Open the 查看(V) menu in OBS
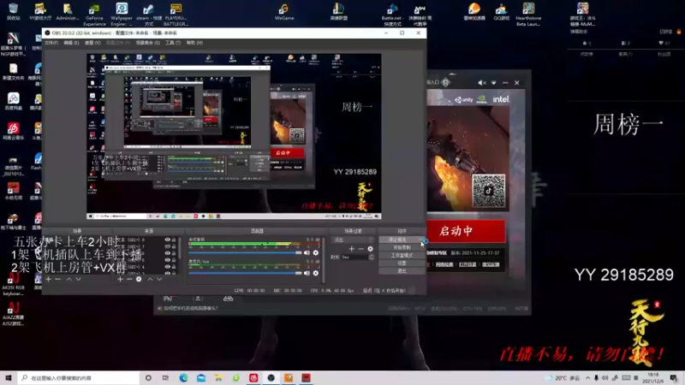The width and height of the screenshot is (685, 385). 92,43
